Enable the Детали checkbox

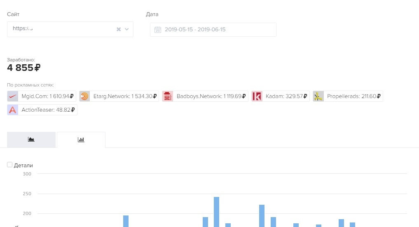[9, 165]
